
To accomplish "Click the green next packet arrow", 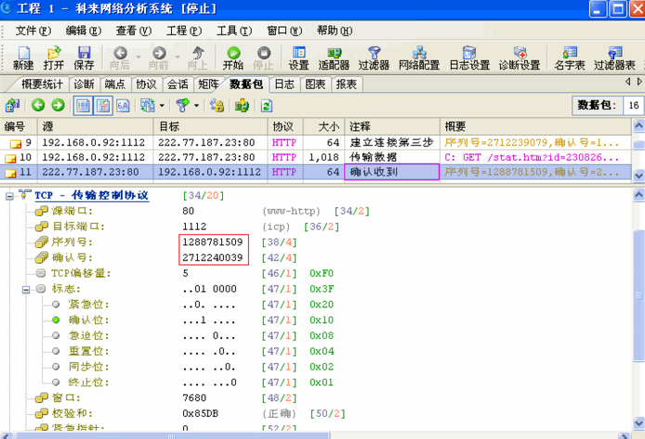I will pos(58,106).
